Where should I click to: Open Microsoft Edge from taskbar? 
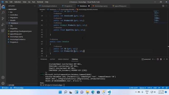(x=93, y=92)
